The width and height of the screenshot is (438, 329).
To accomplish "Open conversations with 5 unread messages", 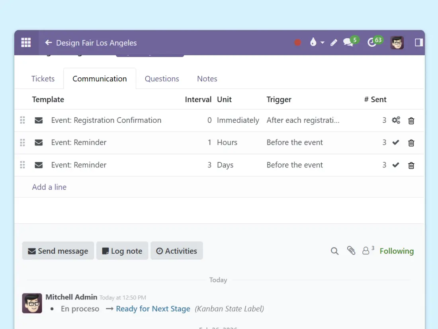I will coord(350,42).
